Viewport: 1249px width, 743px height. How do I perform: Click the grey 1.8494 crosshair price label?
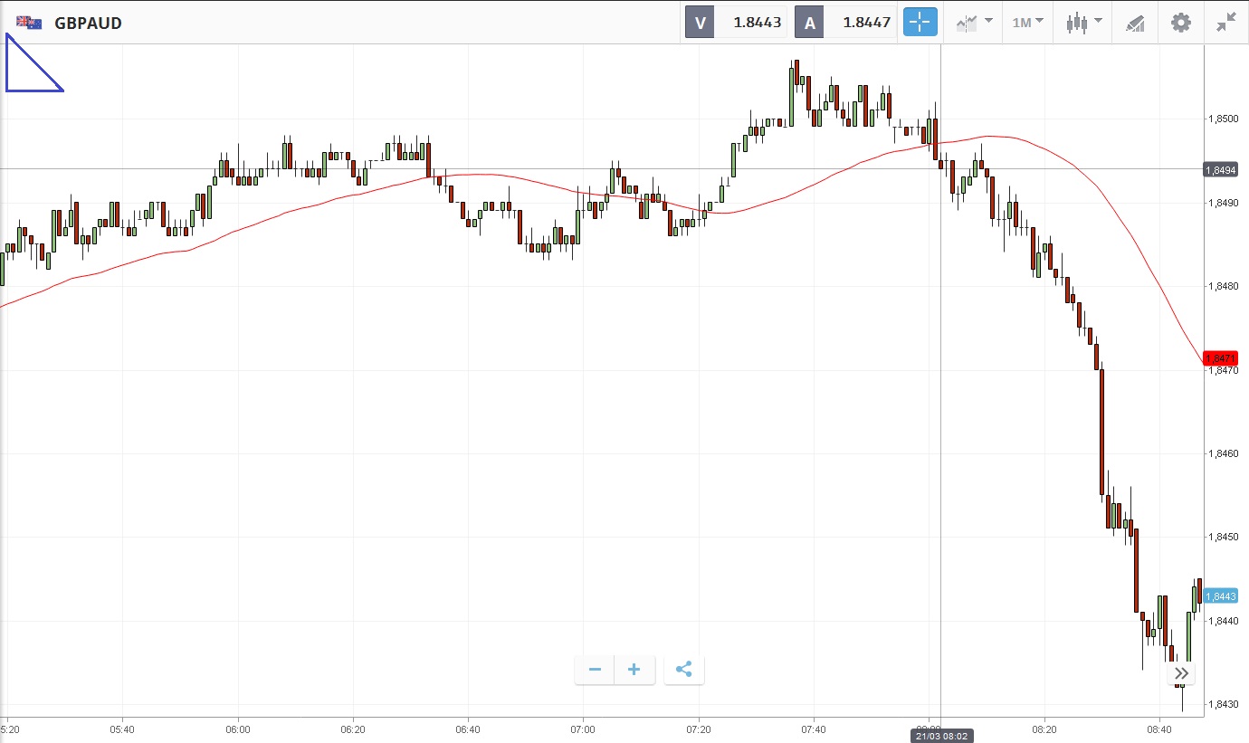pos(1220,169)
